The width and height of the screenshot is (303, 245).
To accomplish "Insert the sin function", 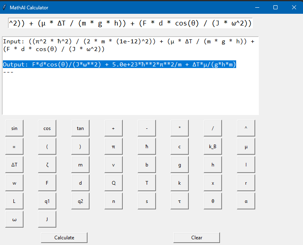I will pyautogui.click(x=14, y=128).
